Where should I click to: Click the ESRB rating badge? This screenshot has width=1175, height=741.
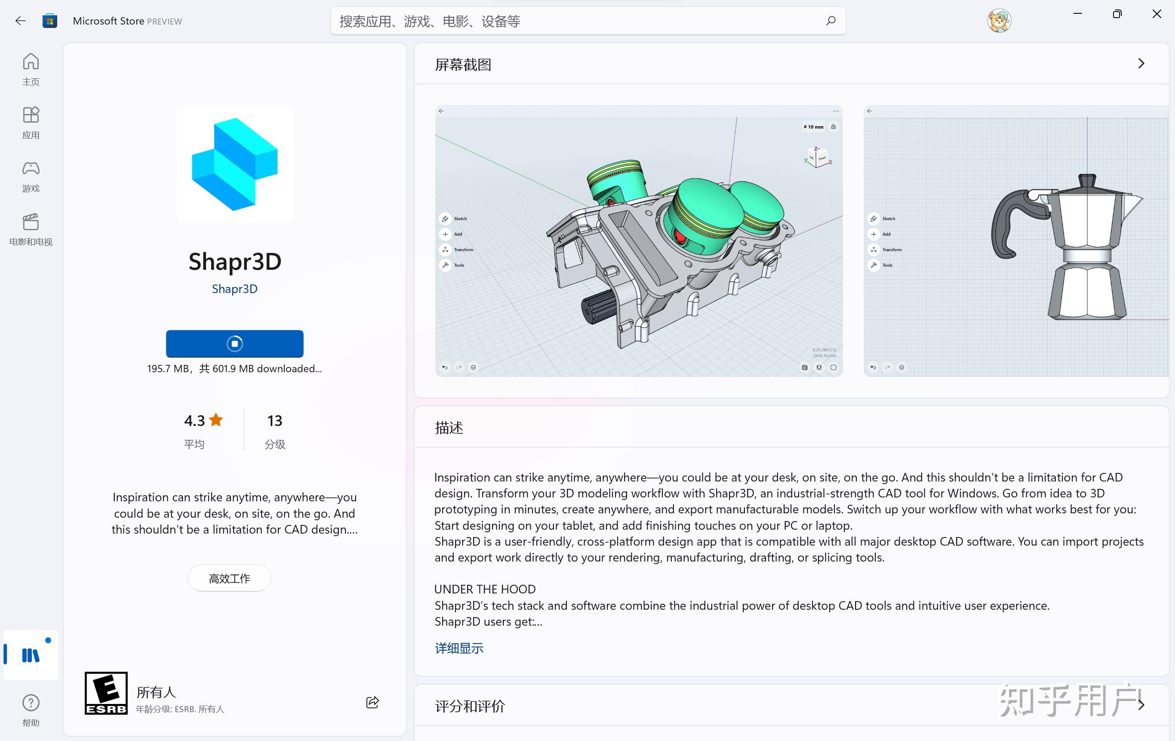(105, 693)
